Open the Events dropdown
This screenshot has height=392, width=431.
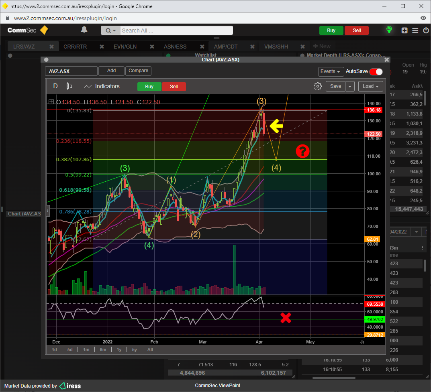[331, 71]
